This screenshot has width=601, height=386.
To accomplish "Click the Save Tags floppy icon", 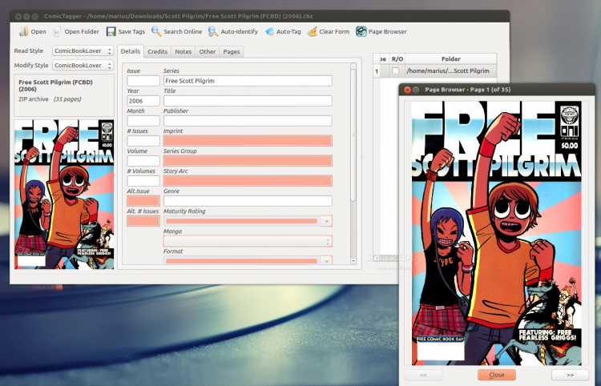I will coord(111,31).
